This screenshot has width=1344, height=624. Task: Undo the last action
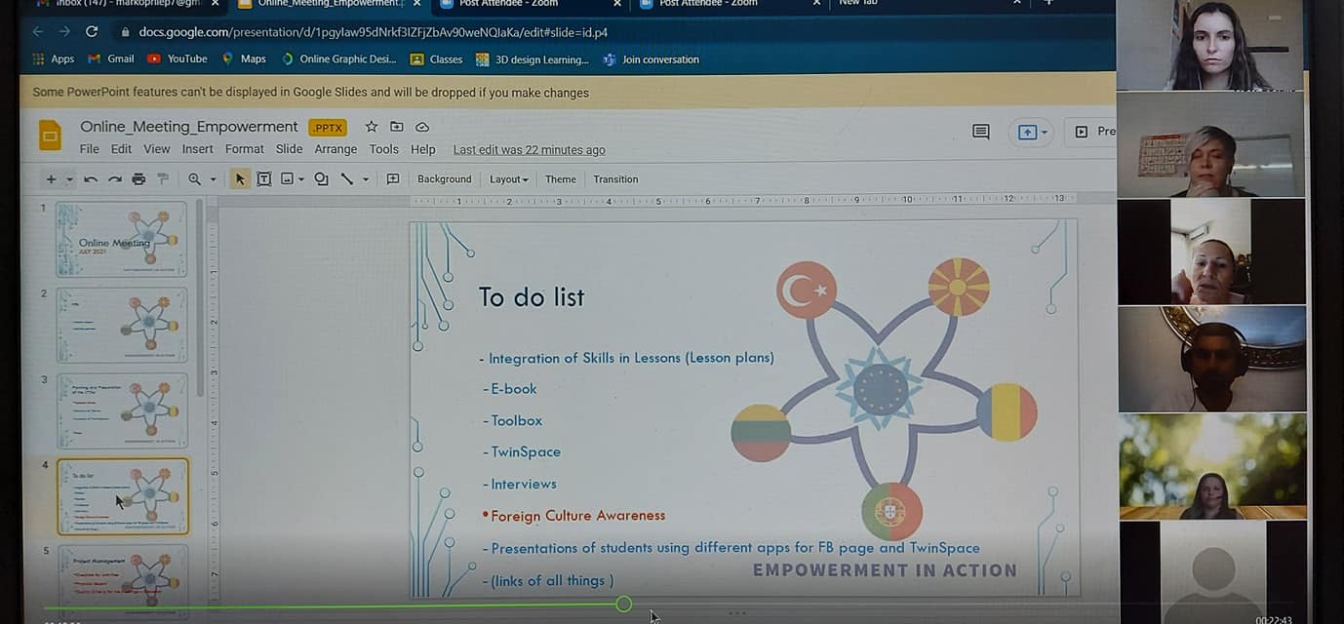pos(91,179)
